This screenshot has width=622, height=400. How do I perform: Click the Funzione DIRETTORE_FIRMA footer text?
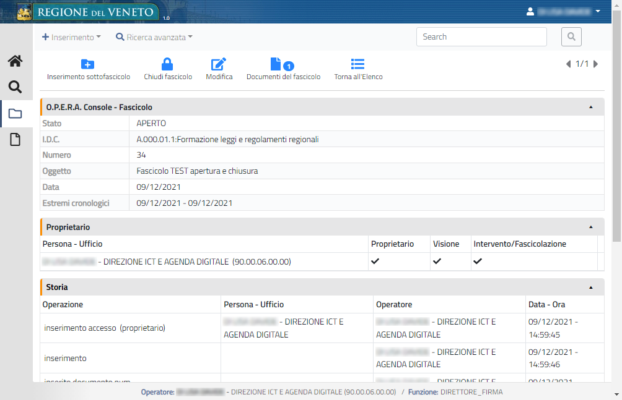pos(455,392)
